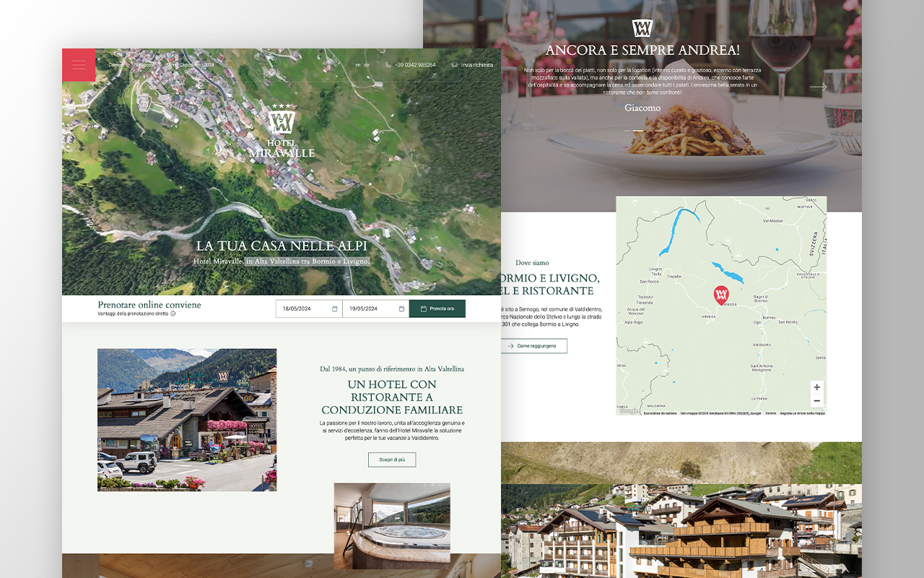Click the envelope icon next to Invia richiesta
The image size is (924, 578).
pos(455,65)
